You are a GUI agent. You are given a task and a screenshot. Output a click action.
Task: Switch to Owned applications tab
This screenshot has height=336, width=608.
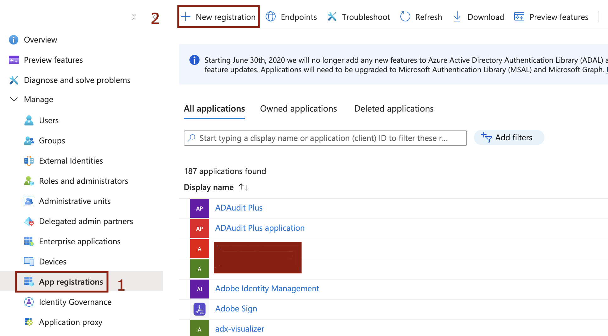298,109
